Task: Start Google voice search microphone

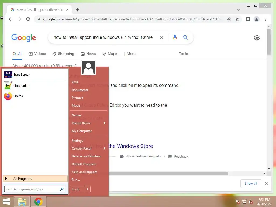Action: 175,37
